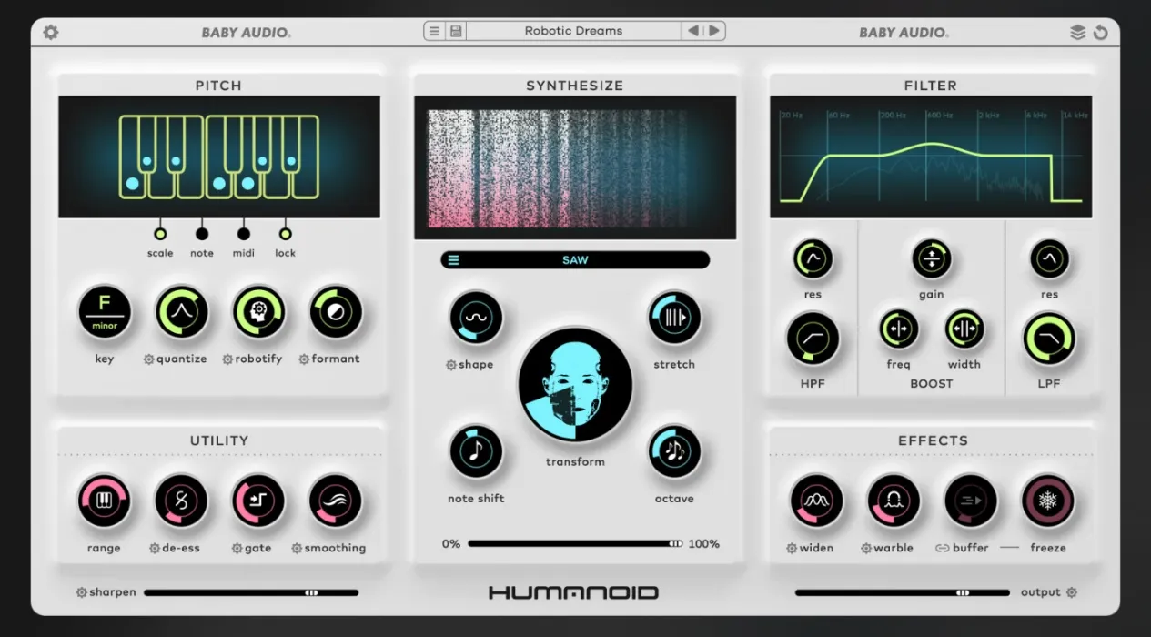Toggle the freeze snowflake button
The height and width of the screenshot is (637, 1151).
pyautogui.click(x=1048, y=500)
